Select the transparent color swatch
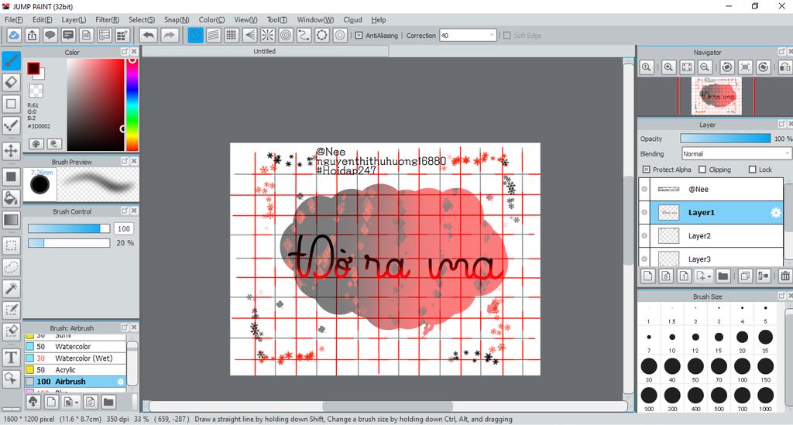The image size is (793, 425). [x=36, y=91]
